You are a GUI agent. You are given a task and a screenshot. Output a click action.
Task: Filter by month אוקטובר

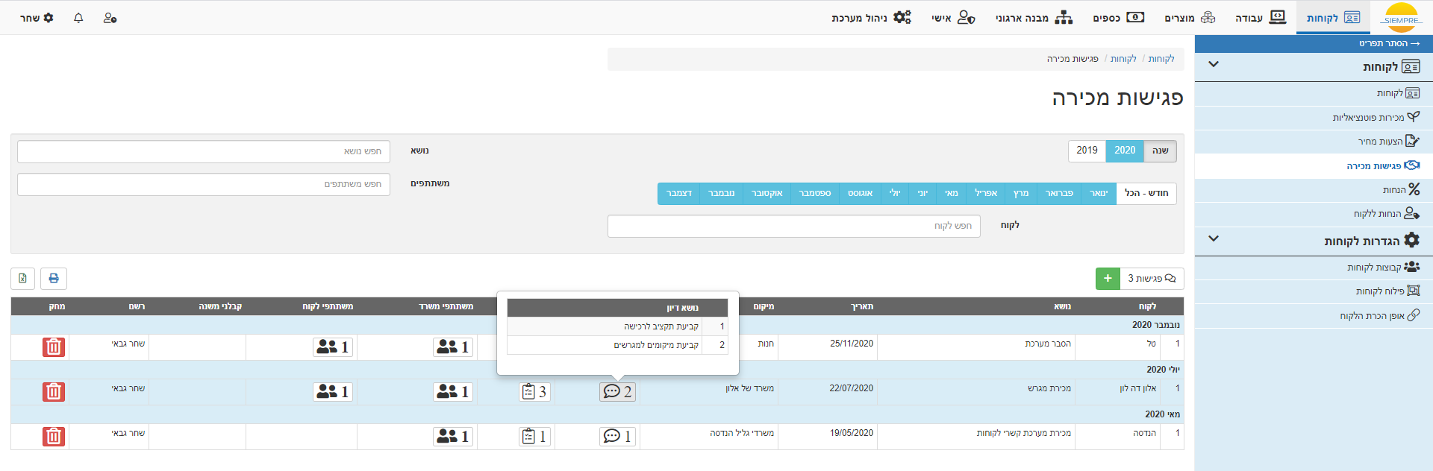[x=767, y=194]
